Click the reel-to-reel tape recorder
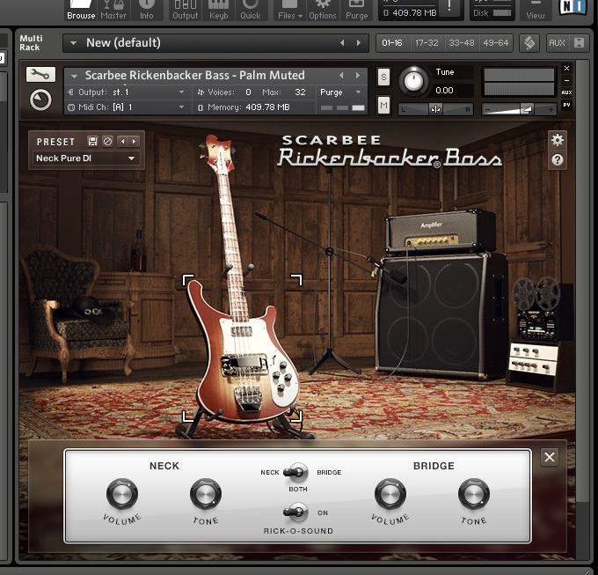The image size is (598, 575). (x=537, y=309)
